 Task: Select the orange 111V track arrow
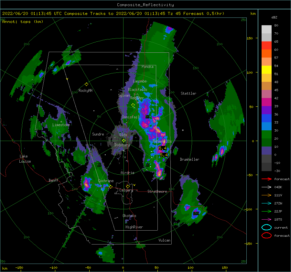[266, 195]
